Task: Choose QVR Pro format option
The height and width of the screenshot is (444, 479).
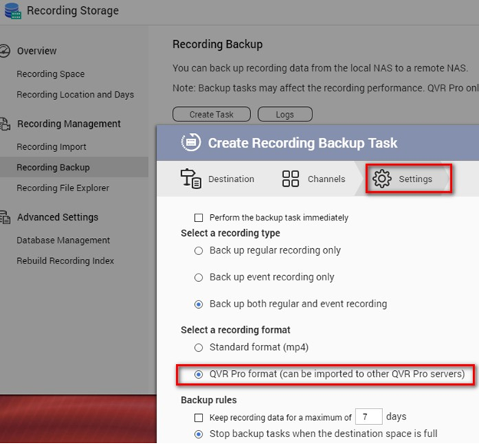Action: click(x=199, y=374)
